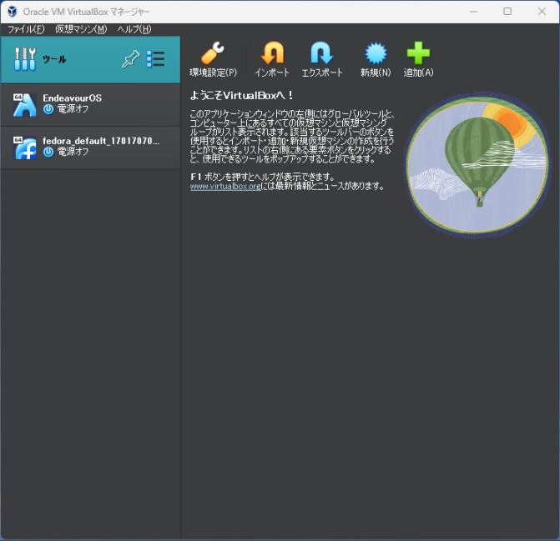Viewport: 560px width, 541px height.
Task: Select the EndeavourOS virtual machine name
Action: pos(72,98)
